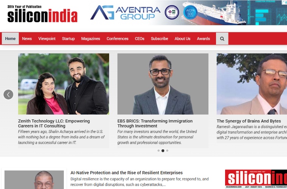Open the CEOs navigation item

[x=140, y=39]
